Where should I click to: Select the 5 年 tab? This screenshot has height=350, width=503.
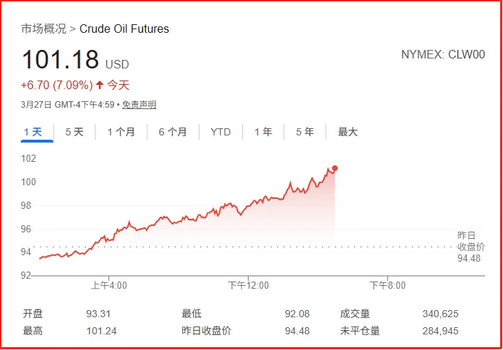click(304, 132)
